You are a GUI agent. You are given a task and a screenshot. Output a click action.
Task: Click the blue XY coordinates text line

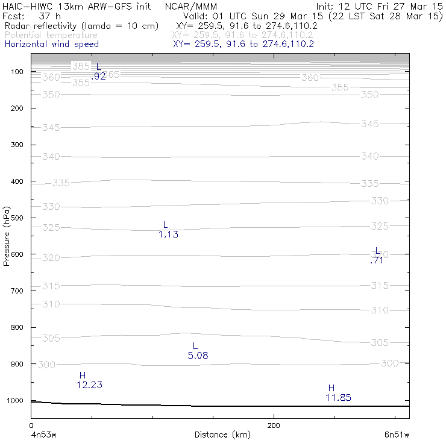pyautogui.click(x=243, y=44)
